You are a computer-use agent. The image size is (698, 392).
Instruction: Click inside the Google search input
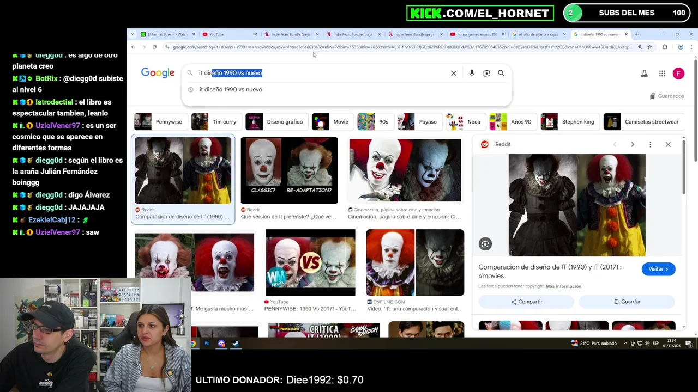(x=322, y=73)
